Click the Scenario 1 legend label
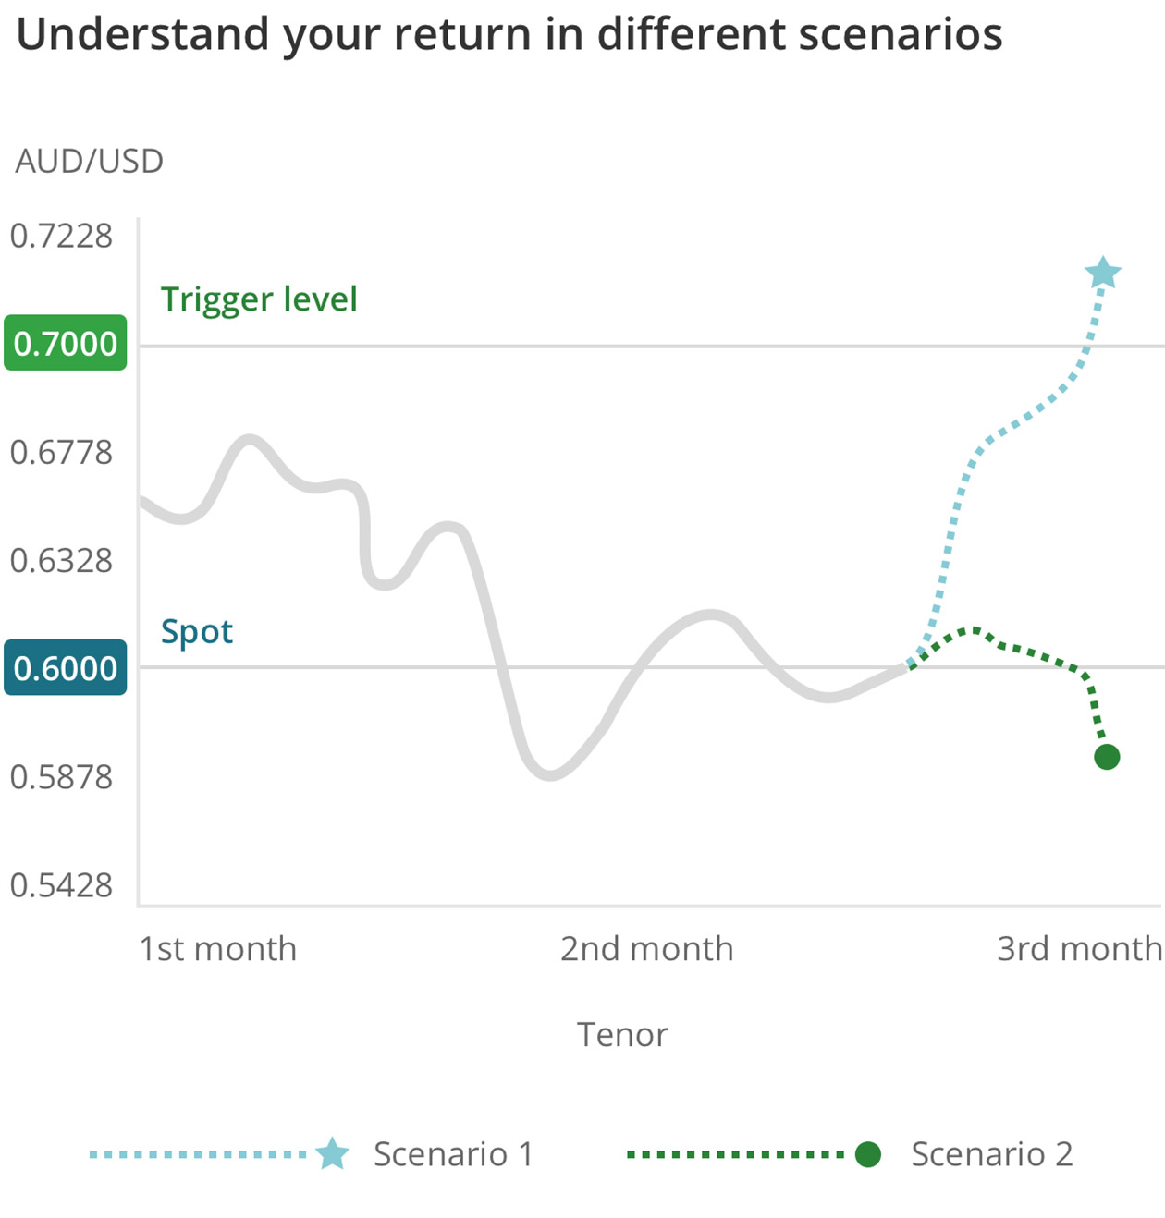 [453, 1154]
